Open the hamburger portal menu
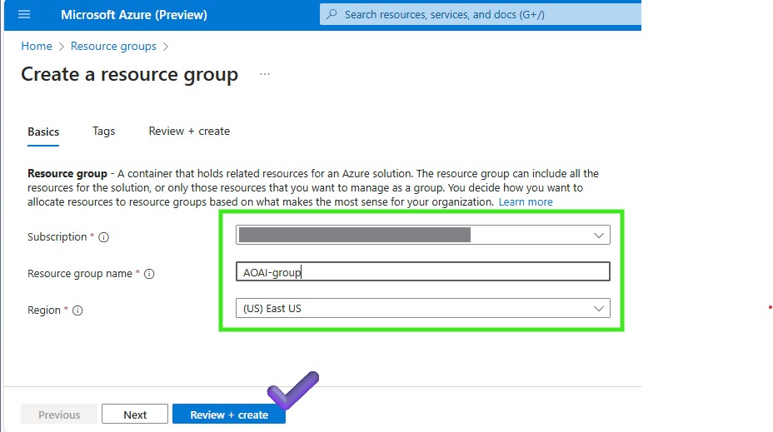The width and height of the screenshot is (773, 432). coord(23,14)
